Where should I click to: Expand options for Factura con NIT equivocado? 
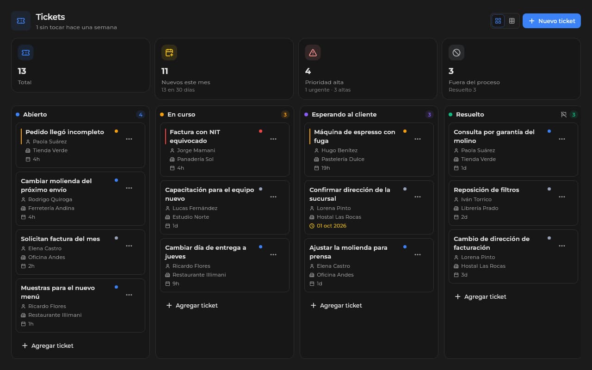pos(273,139)
